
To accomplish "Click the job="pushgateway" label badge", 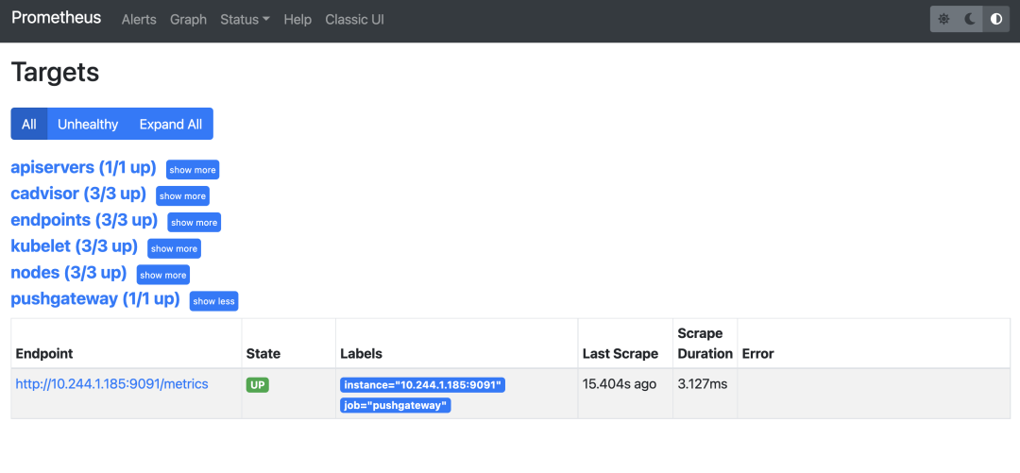I will [x=396, y=405].
